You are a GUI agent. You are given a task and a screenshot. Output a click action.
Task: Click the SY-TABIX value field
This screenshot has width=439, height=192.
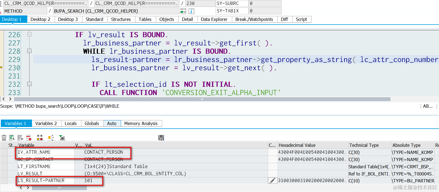coord(265,11)
